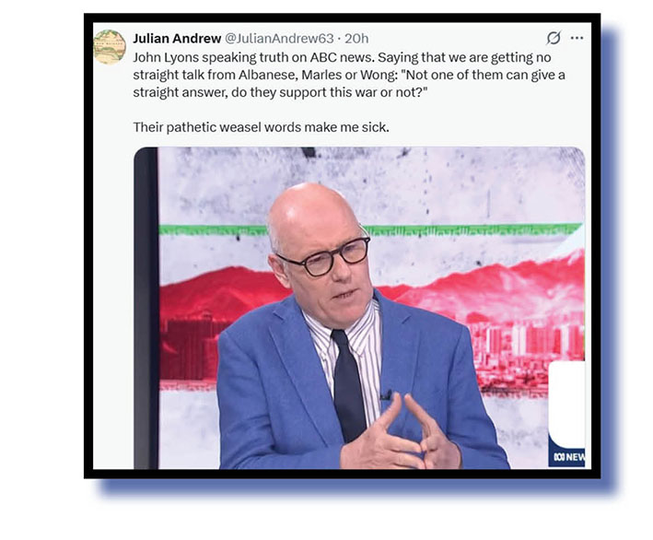Open the Julian Andrew display name
The height and width of the screenshot is (540, 653).
[x=177, y=39]
